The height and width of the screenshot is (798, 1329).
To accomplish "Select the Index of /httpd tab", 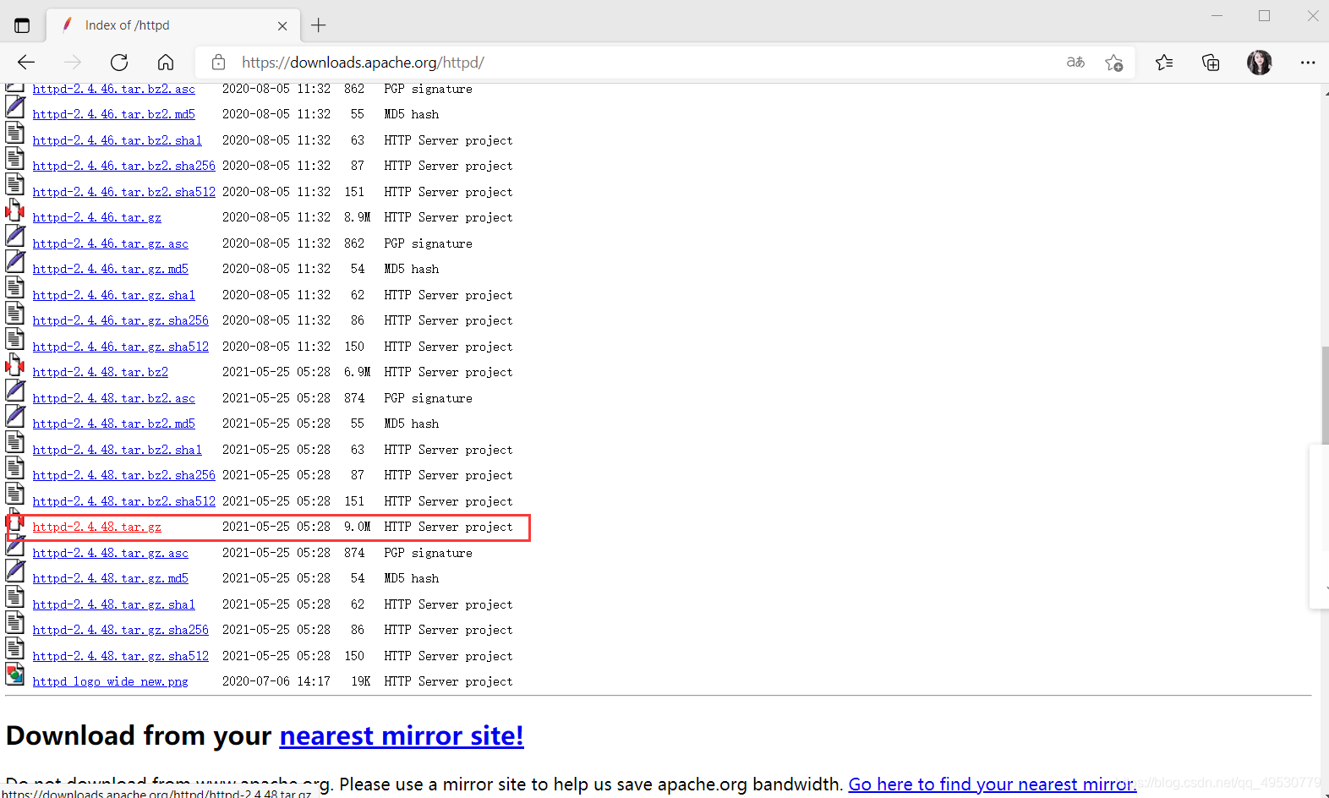I will pos(172,25).
